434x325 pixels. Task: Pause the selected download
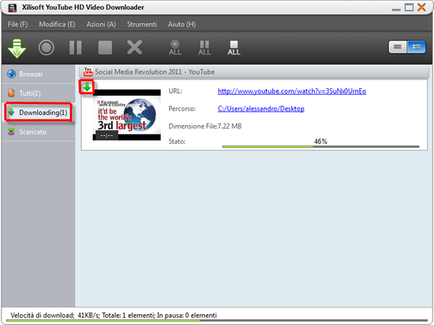click(x=75, y=48)
